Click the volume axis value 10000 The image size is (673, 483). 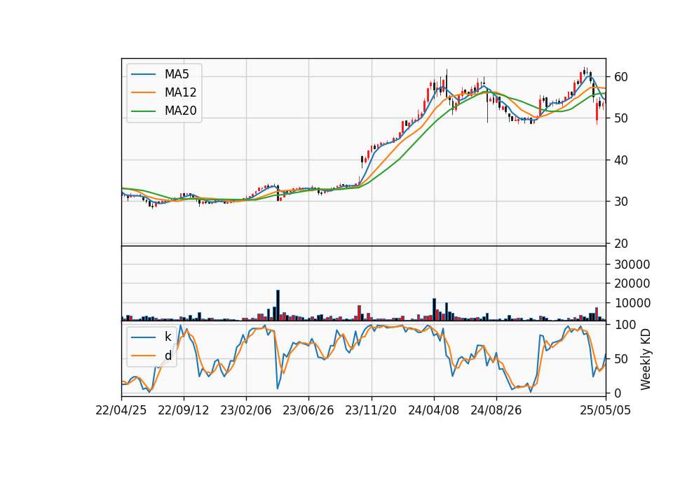[632, 303]
